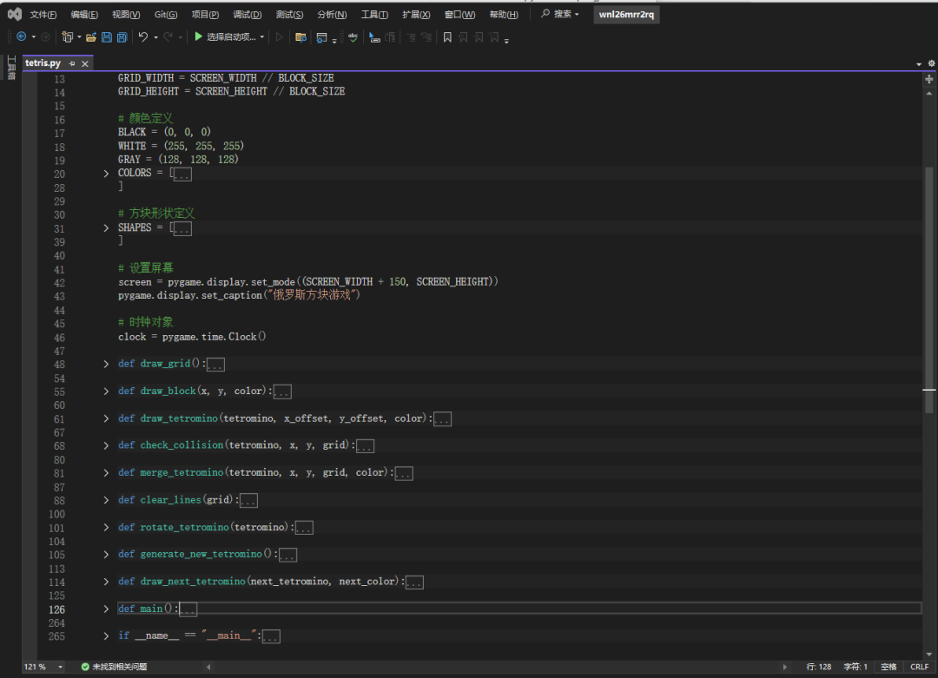Expand the collapsed COLORS list
Viewport: 938px width, 678px height.
pyautogui.click(x=106, y=174)
